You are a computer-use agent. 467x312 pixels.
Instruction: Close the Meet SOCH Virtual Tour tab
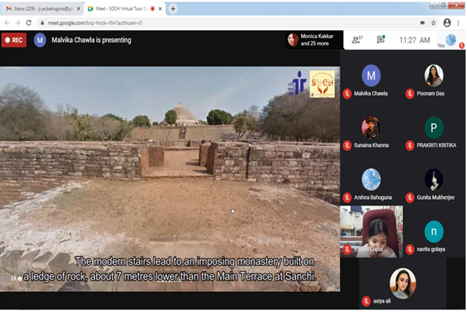pyautogui.click(x=160, y=9)
